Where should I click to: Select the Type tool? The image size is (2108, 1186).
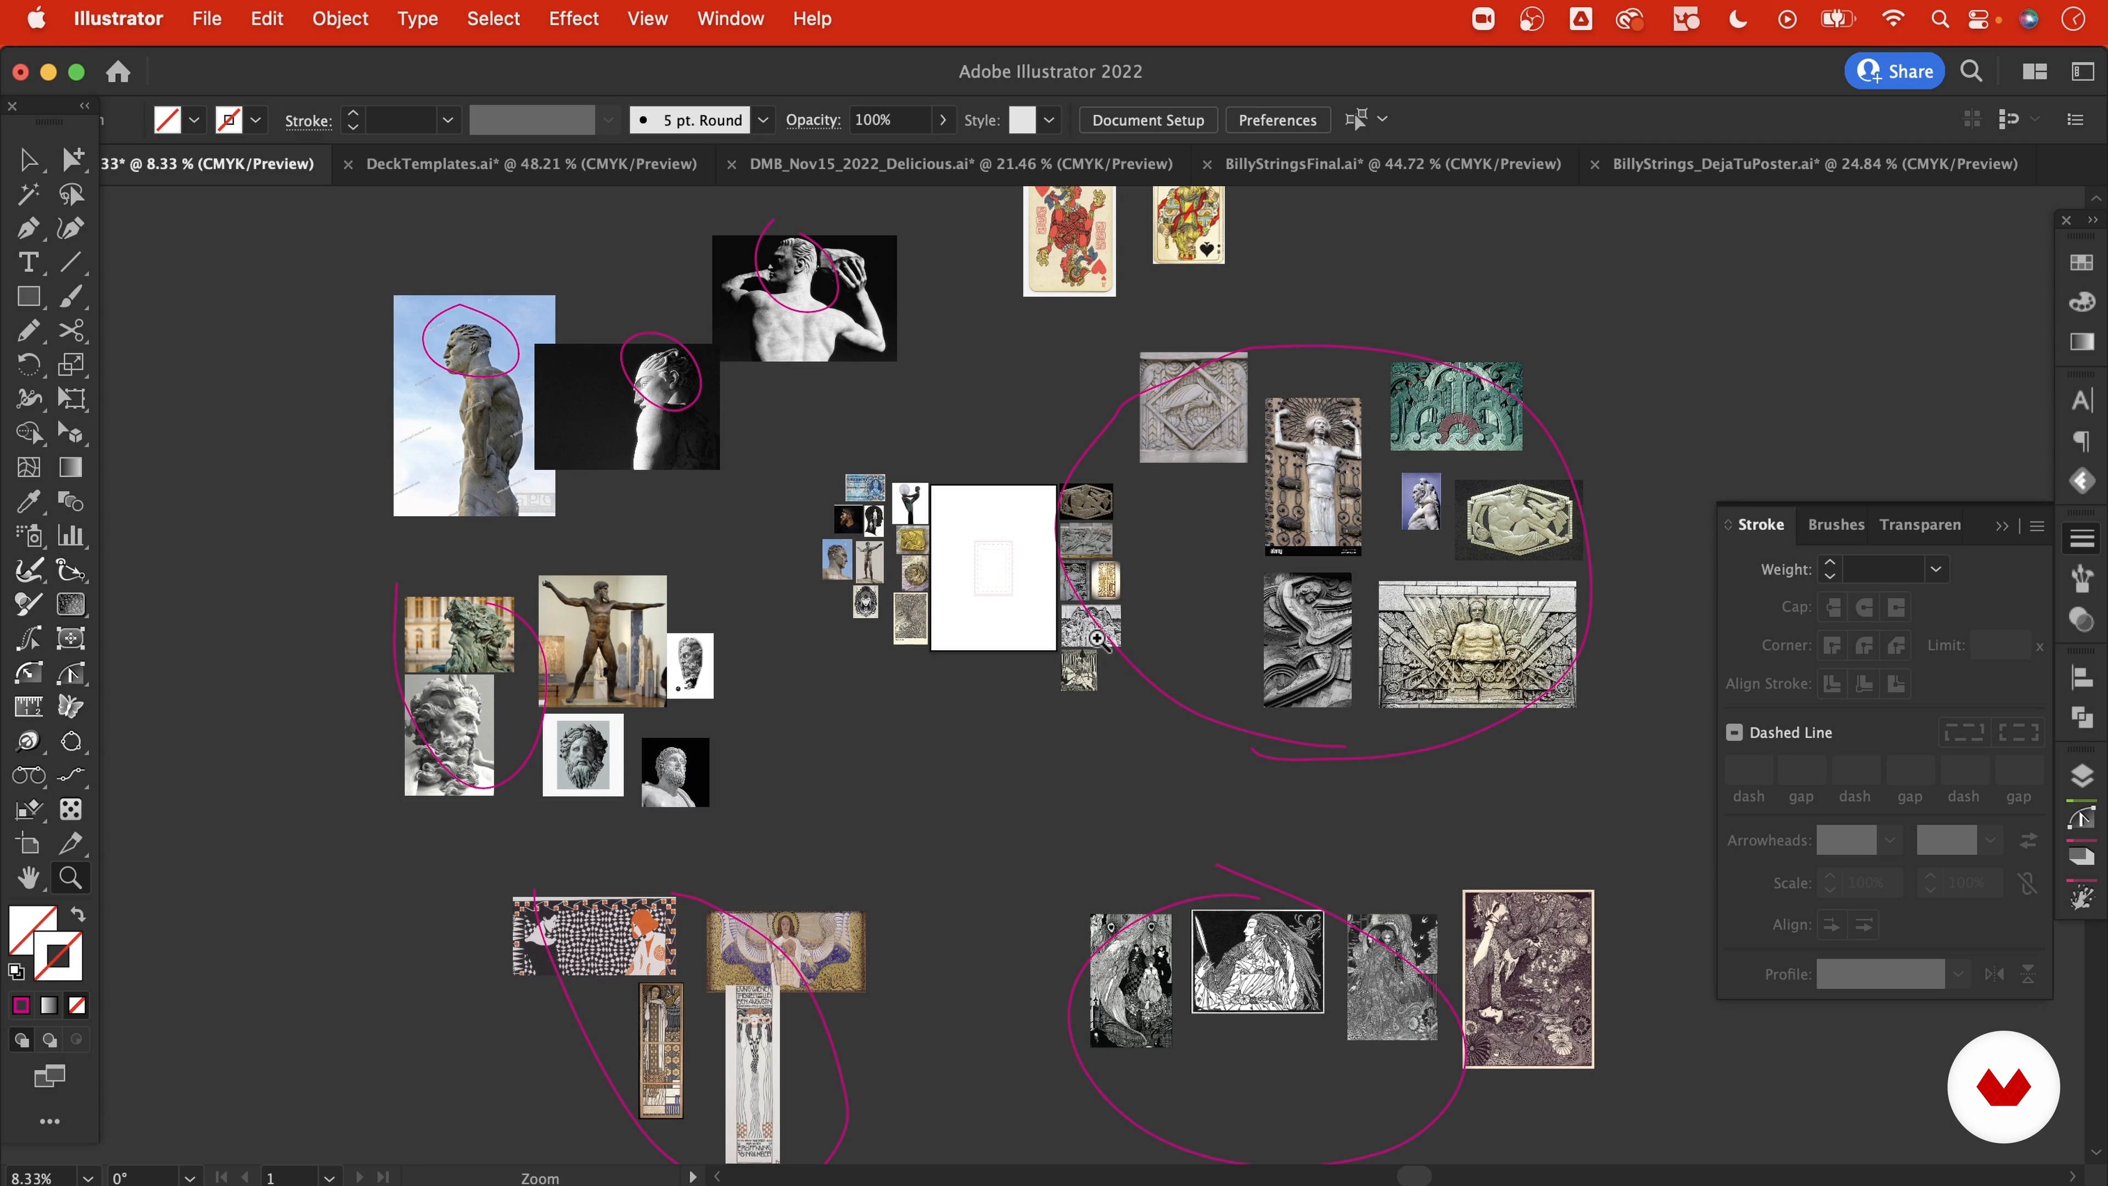[x=28, y=262]
